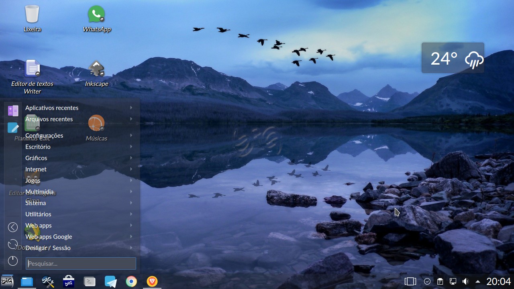Launch the terminal from taskbar
The image size is (514, 289).
pyautogui.click(x=90, y=282)
